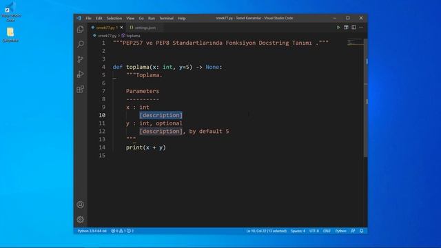This screenshot has height=248, width=441.
Task: Open the Accounts menu icon
Action: pos(81,205)
